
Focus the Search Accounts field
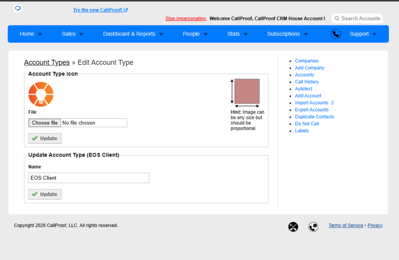[x=357, y=18]
